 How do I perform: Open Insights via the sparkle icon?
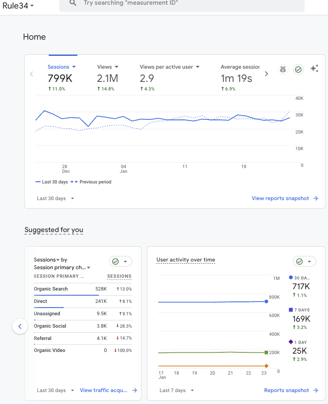pyautogui.click(x=314, y=69)
